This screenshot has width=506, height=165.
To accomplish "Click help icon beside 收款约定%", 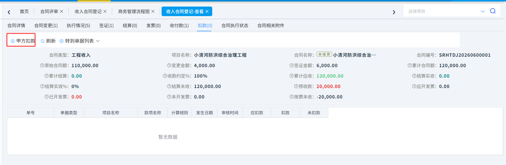I will (x=165, y=76).
